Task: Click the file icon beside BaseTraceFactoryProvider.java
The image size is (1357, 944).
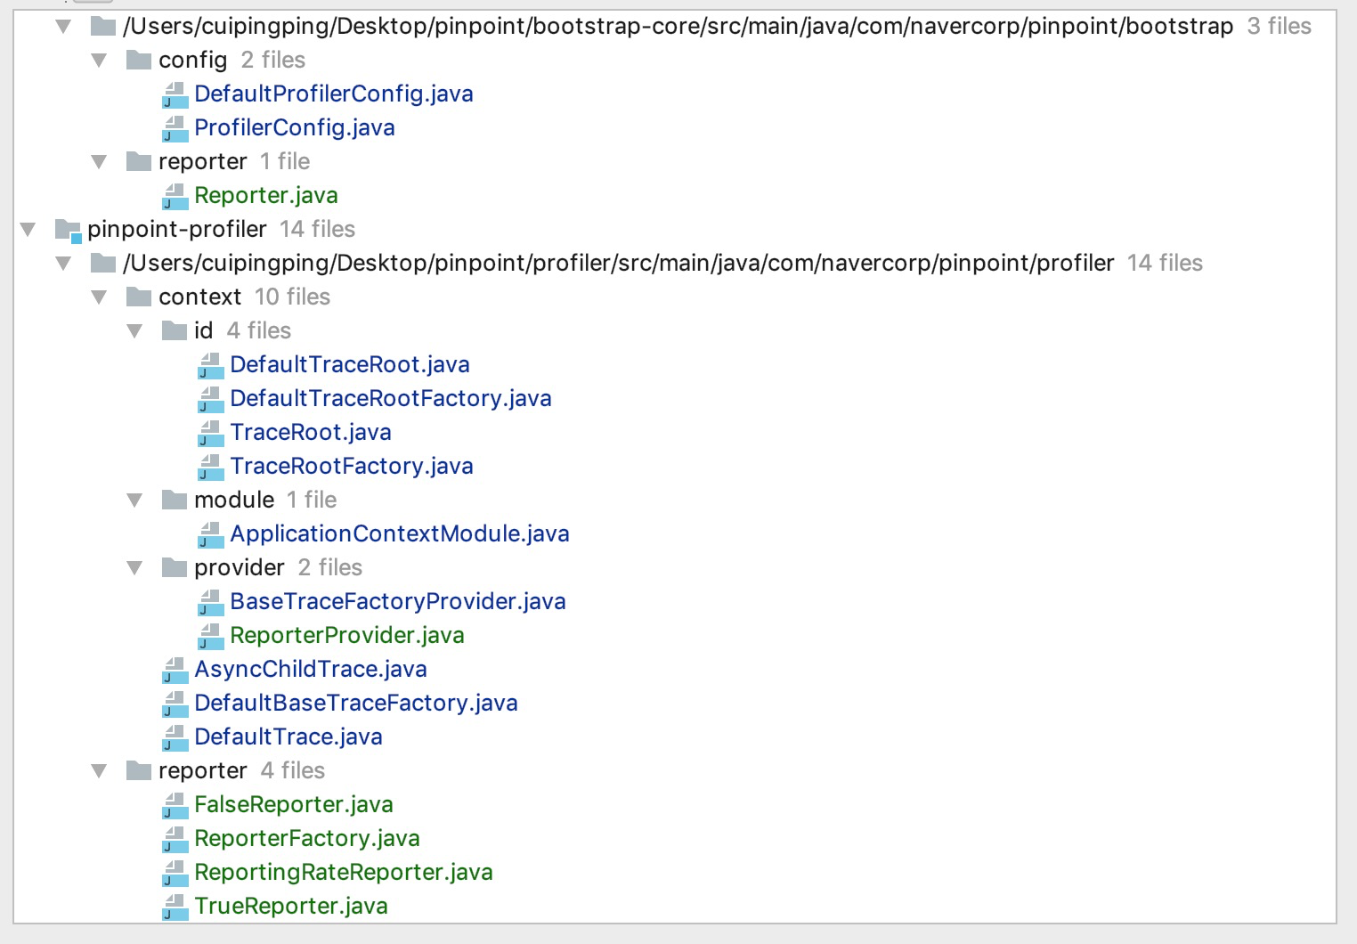Action: pos(211,602)
